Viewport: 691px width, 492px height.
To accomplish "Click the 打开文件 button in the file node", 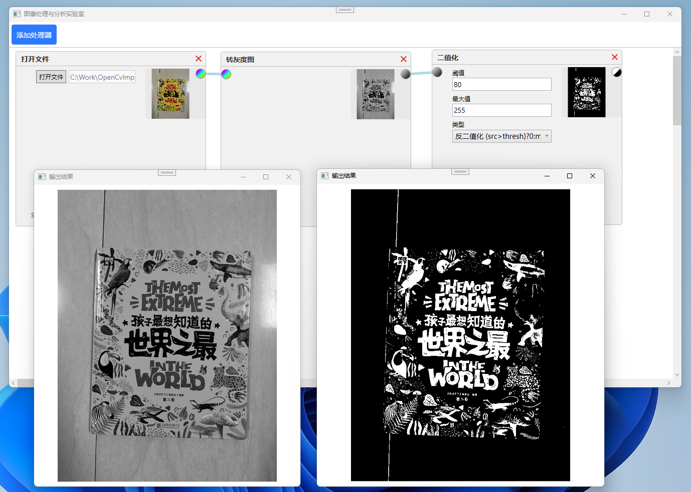I will (51, 77).
